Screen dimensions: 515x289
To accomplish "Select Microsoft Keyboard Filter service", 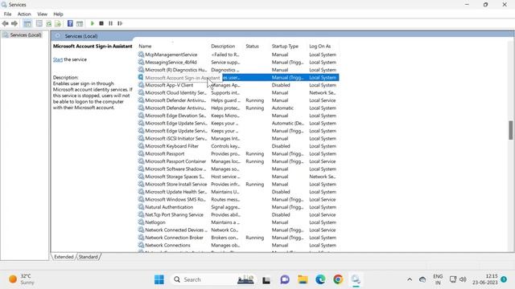I will pos(238,146).
